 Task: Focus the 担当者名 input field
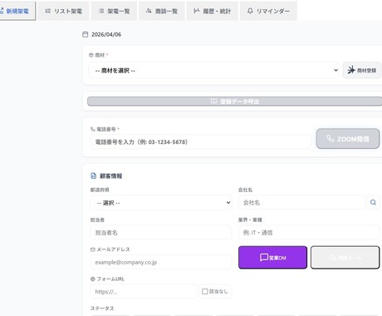click(161, 232)
